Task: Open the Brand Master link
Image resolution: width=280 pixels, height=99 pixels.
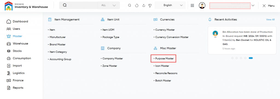Action: (x=57, y=45)
